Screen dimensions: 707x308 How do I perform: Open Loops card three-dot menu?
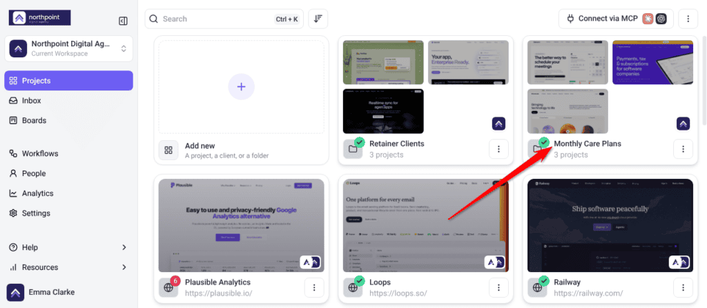(x=498, y=287)
